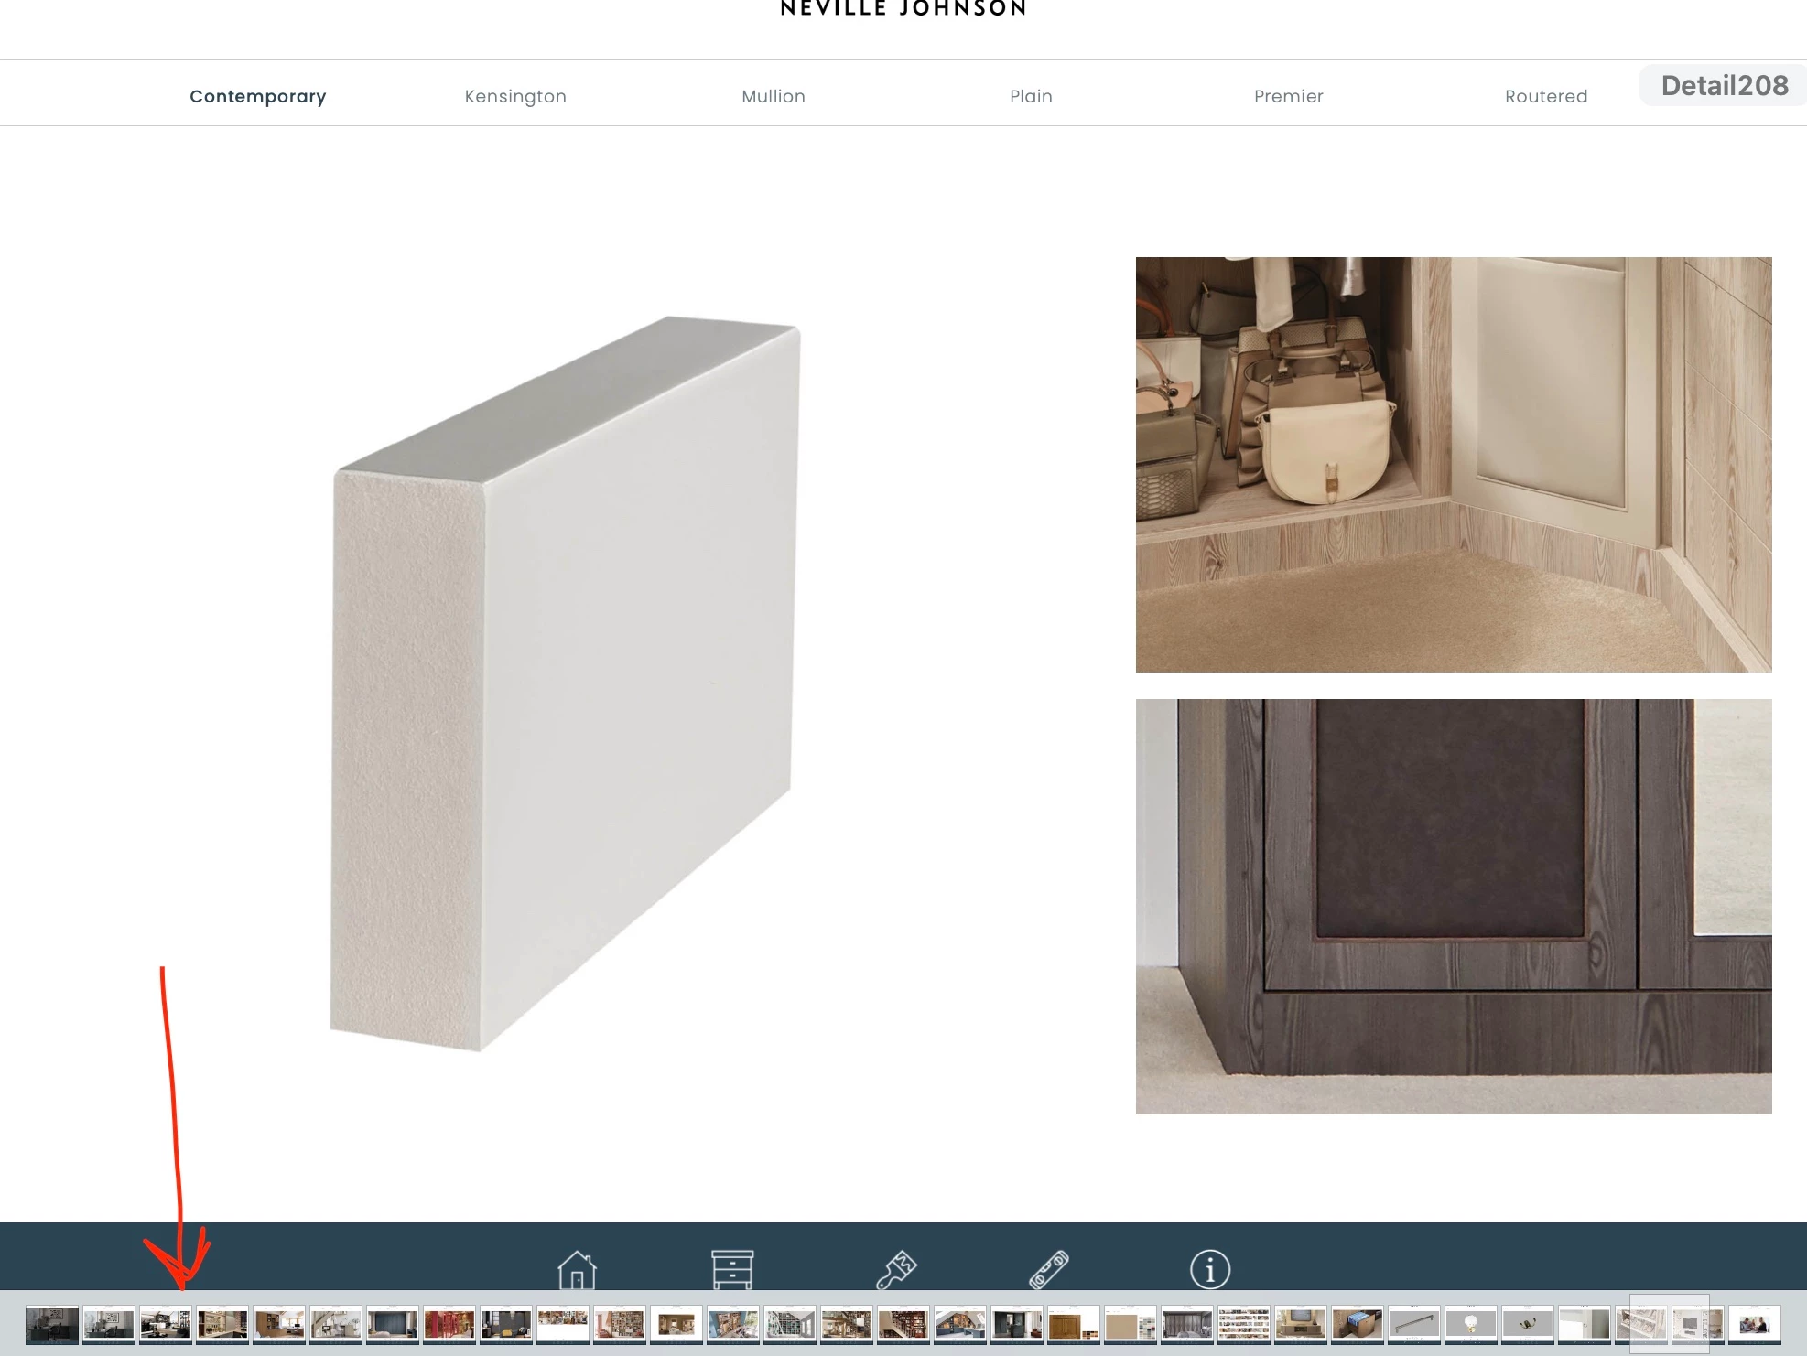Screen dimensions: 1807x1356
Task: Go to the Premier tab
Action: tap(1288, 96)
